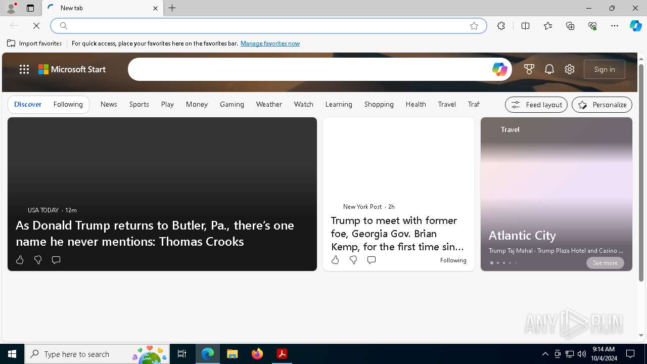Click the Sign in button

[605, 69]
